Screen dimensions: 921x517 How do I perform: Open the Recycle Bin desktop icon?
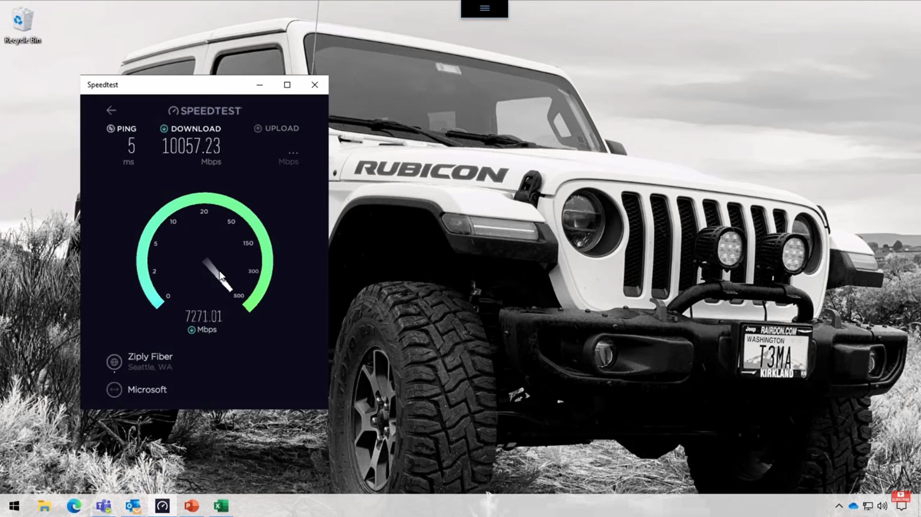22,25
